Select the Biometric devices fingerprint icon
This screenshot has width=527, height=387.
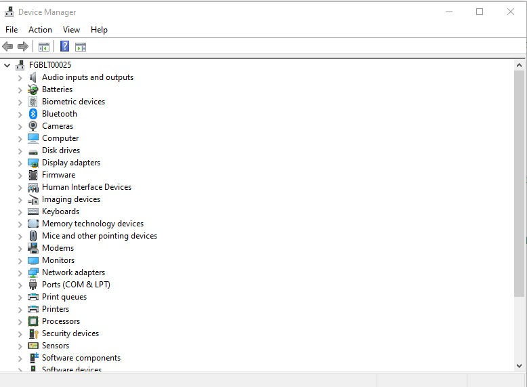coord(33,102)
